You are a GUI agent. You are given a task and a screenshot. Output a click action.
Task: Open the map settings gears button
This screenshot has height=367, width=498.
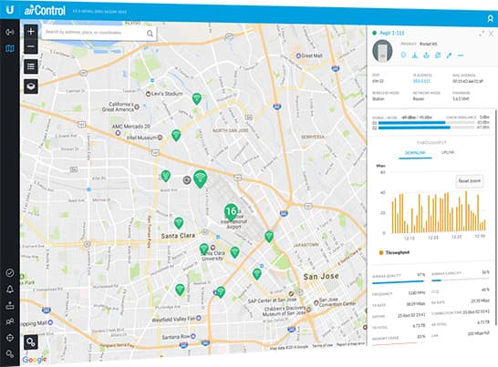(x=31, y=342)
